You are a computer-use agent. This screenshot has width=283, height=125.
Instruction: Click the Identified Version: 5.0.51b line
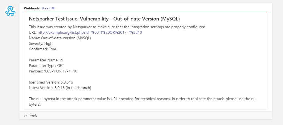click(51, 82)
